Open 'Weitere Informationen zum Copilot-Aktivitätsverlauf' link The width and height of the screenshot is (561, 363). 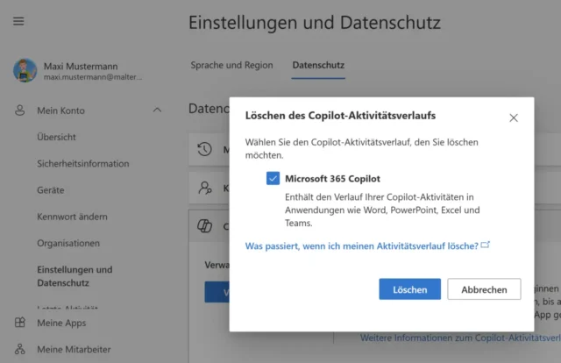[460, 338]
